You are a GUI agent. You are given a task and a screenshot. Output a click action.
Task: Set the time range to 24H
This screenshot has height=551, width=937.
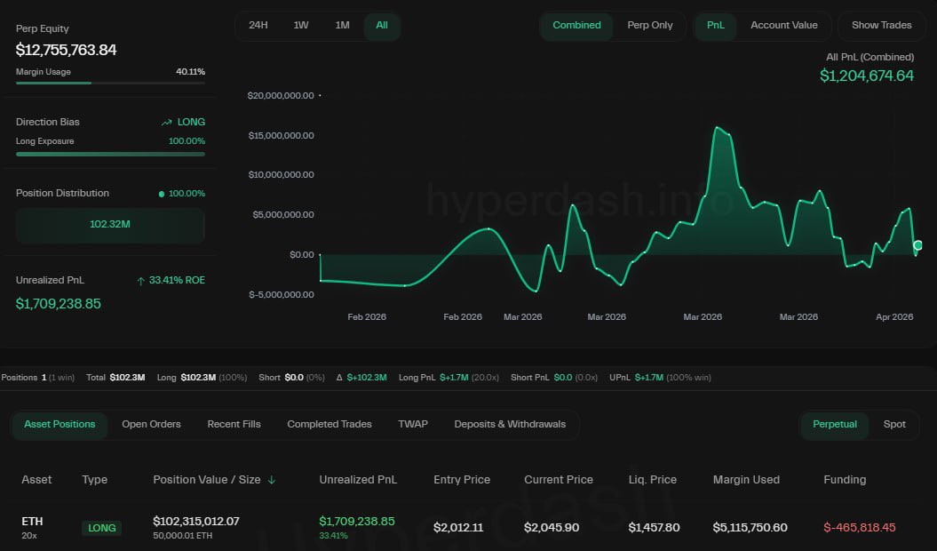258,26
